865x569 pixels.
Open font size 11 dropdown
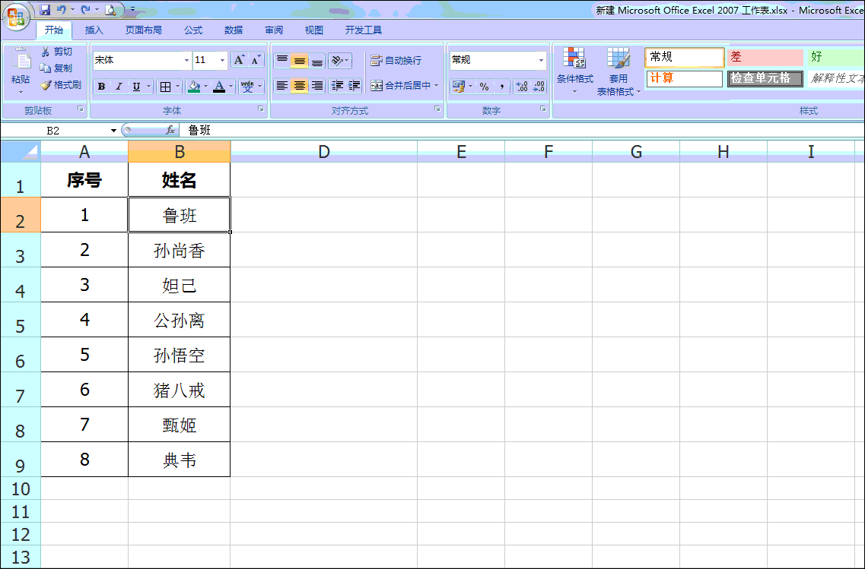tap(222, 60)
